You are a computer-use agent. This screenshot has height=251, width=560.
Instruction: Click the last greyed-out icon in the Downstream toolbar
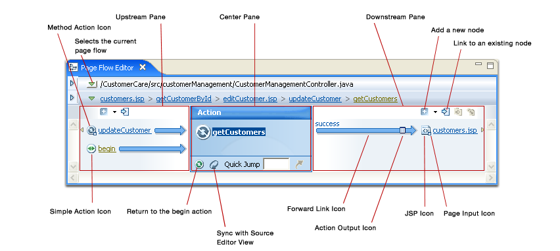point(471,112)
